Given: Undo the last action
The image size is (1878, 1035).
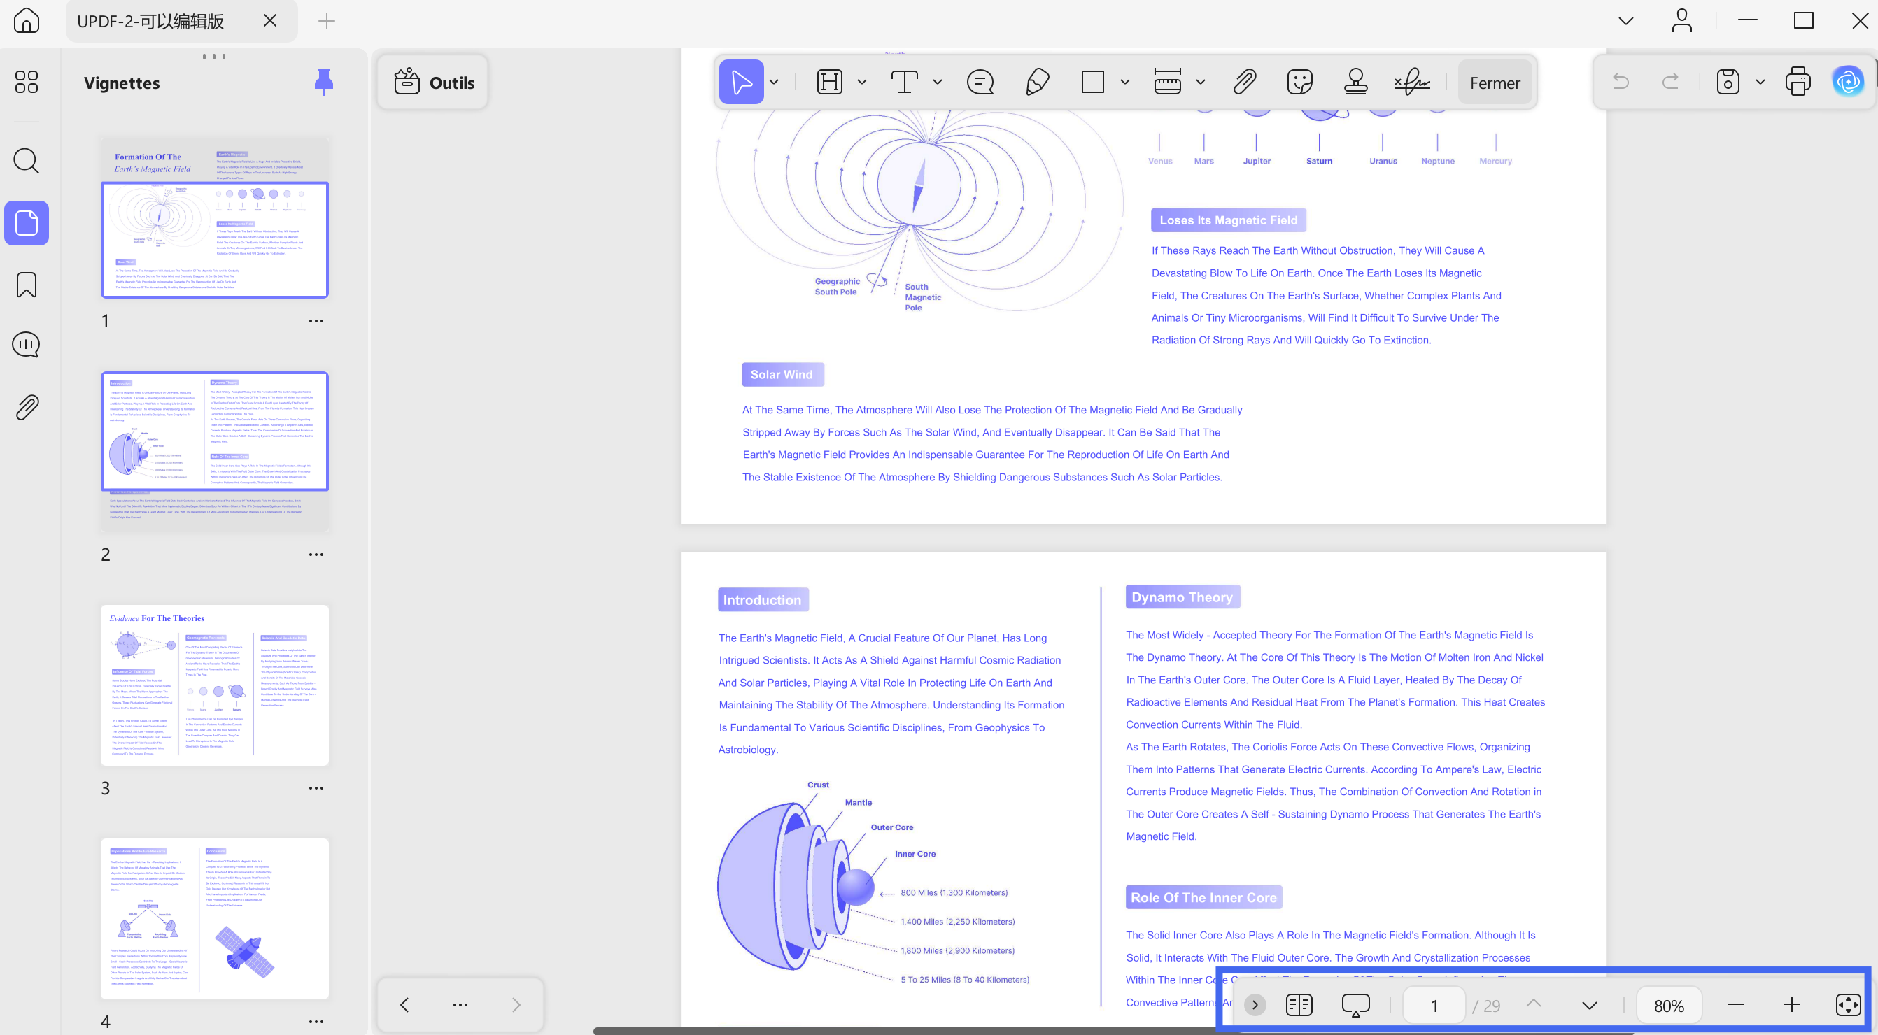Looking at the screenshot, I should coord(1620,81).
